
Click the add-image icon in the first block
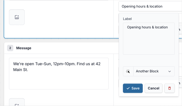tap(17, 17)
